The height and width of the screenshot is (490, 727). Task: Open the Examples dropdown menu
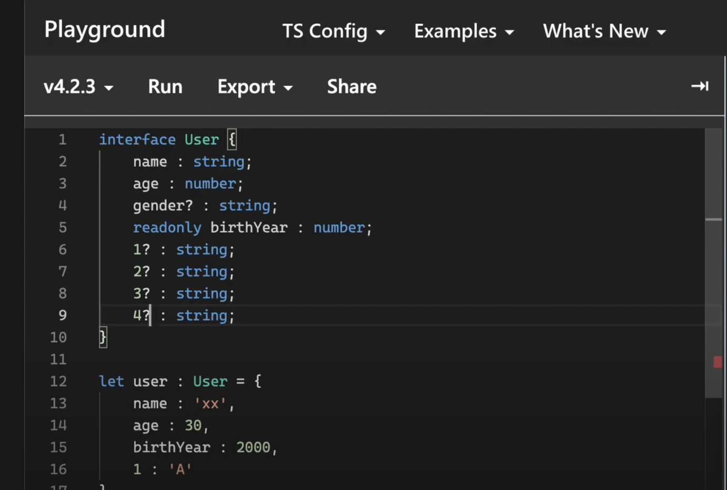[464, 31]
